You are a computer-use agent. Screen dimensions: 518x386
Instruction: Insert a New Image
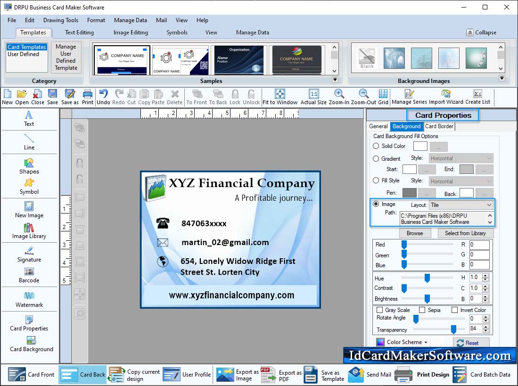29,210
